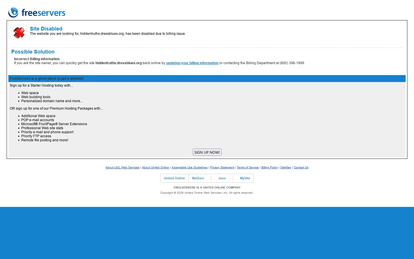Select the United Online tab
This screenshot has width=414, height=259.
[x=174, y=178]
